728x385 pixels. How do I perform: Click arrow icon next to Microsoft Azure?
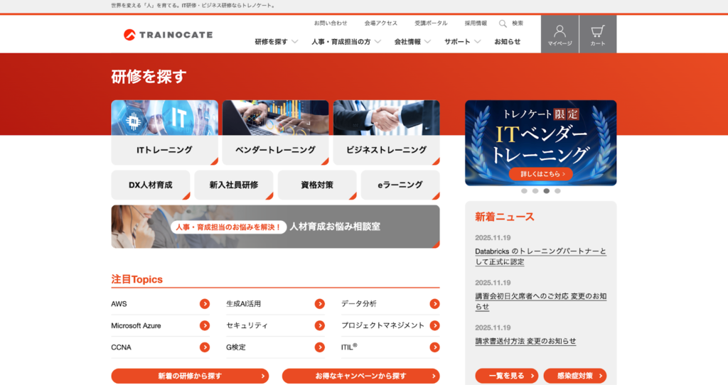[x=205, y=325]
